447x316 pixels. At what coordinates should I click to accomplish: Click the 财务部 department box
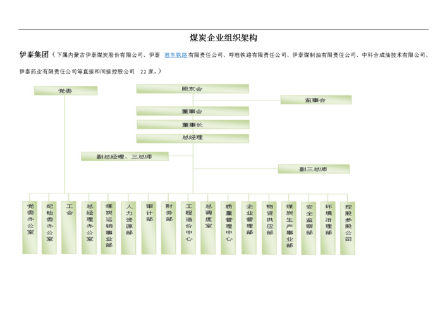[x=168, y=228]
